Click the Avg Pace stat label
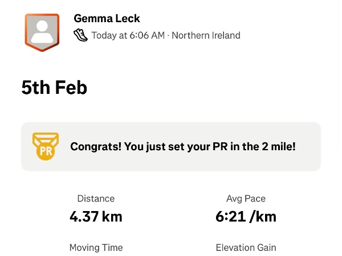 coord(246,199)
